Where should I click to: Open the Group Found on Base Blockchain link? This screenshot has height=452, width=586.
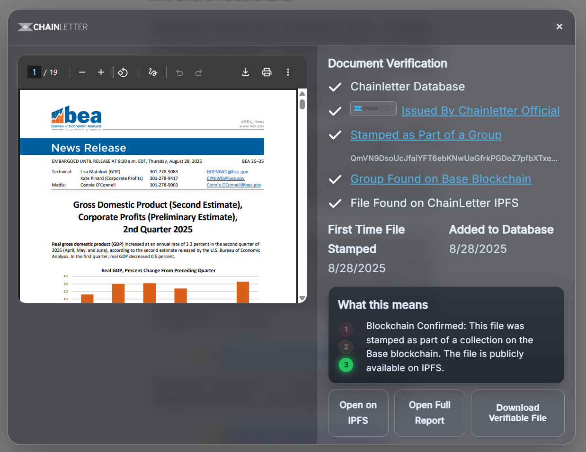tap(440, 179)
